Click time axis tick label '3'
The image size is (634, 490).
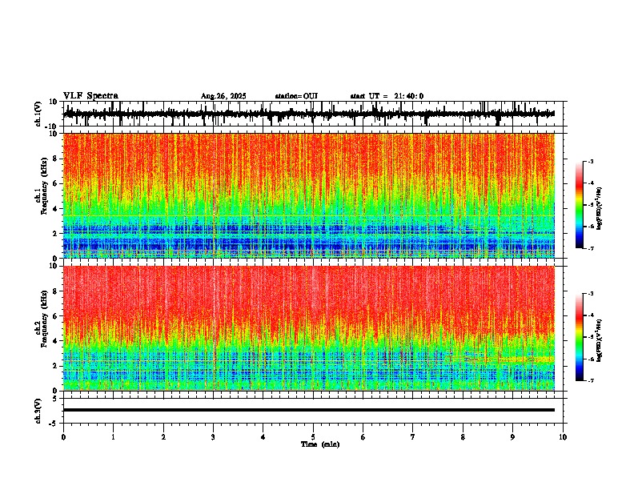point(213,437)
